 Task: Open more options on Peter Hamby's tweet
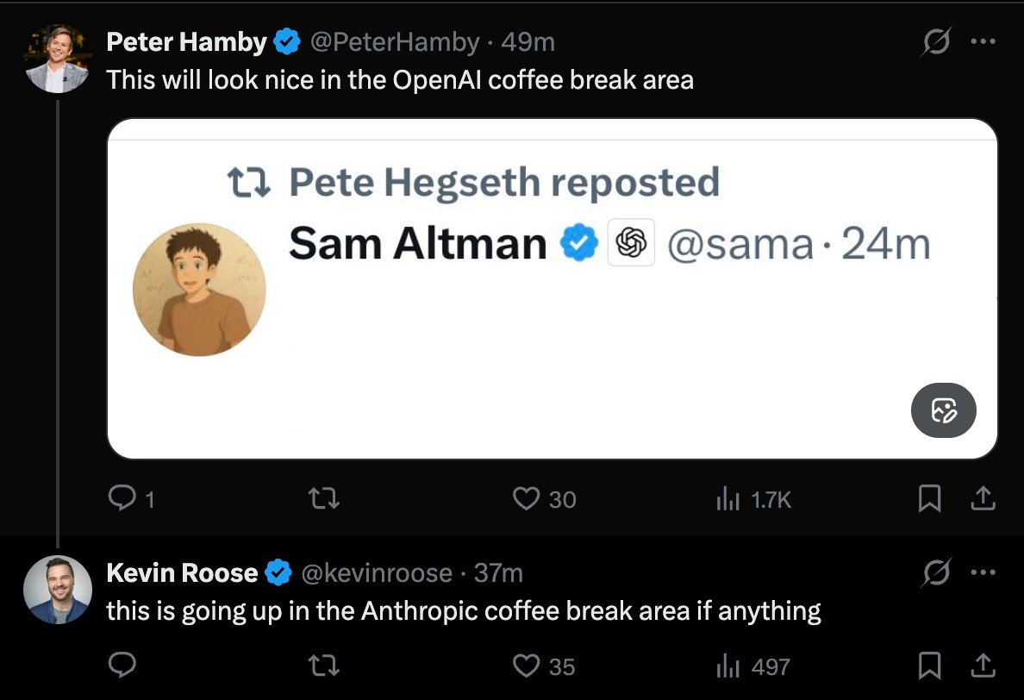click(x=983, y=42)
